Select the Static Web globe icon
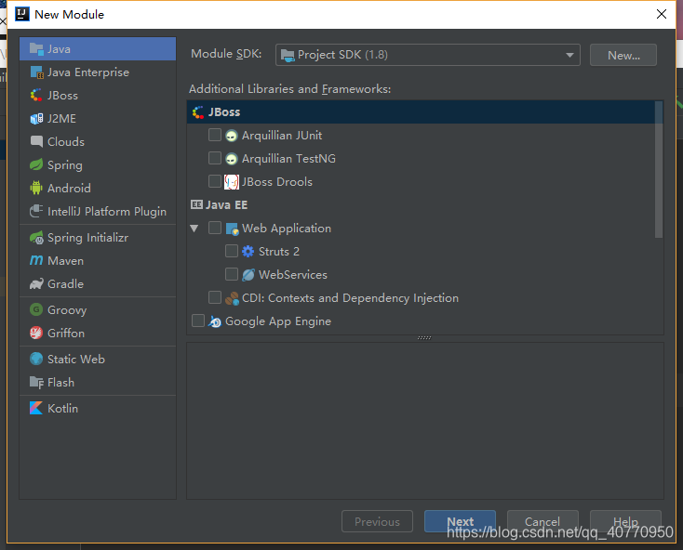Viewport: 683px width, 550px height. click(x=36, y=359)
